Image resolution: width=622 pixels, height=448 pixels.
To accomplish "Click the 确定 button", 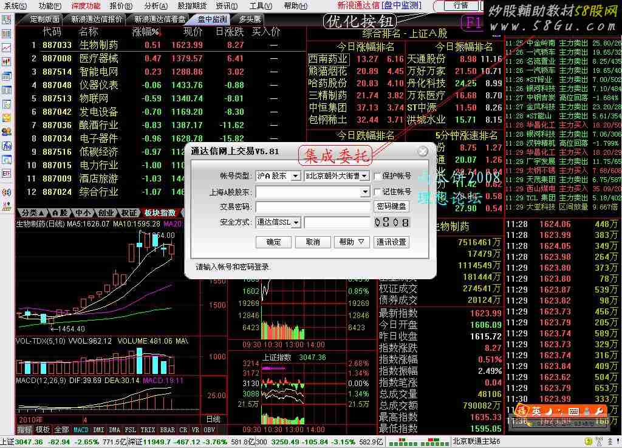I will click(273, 242).
